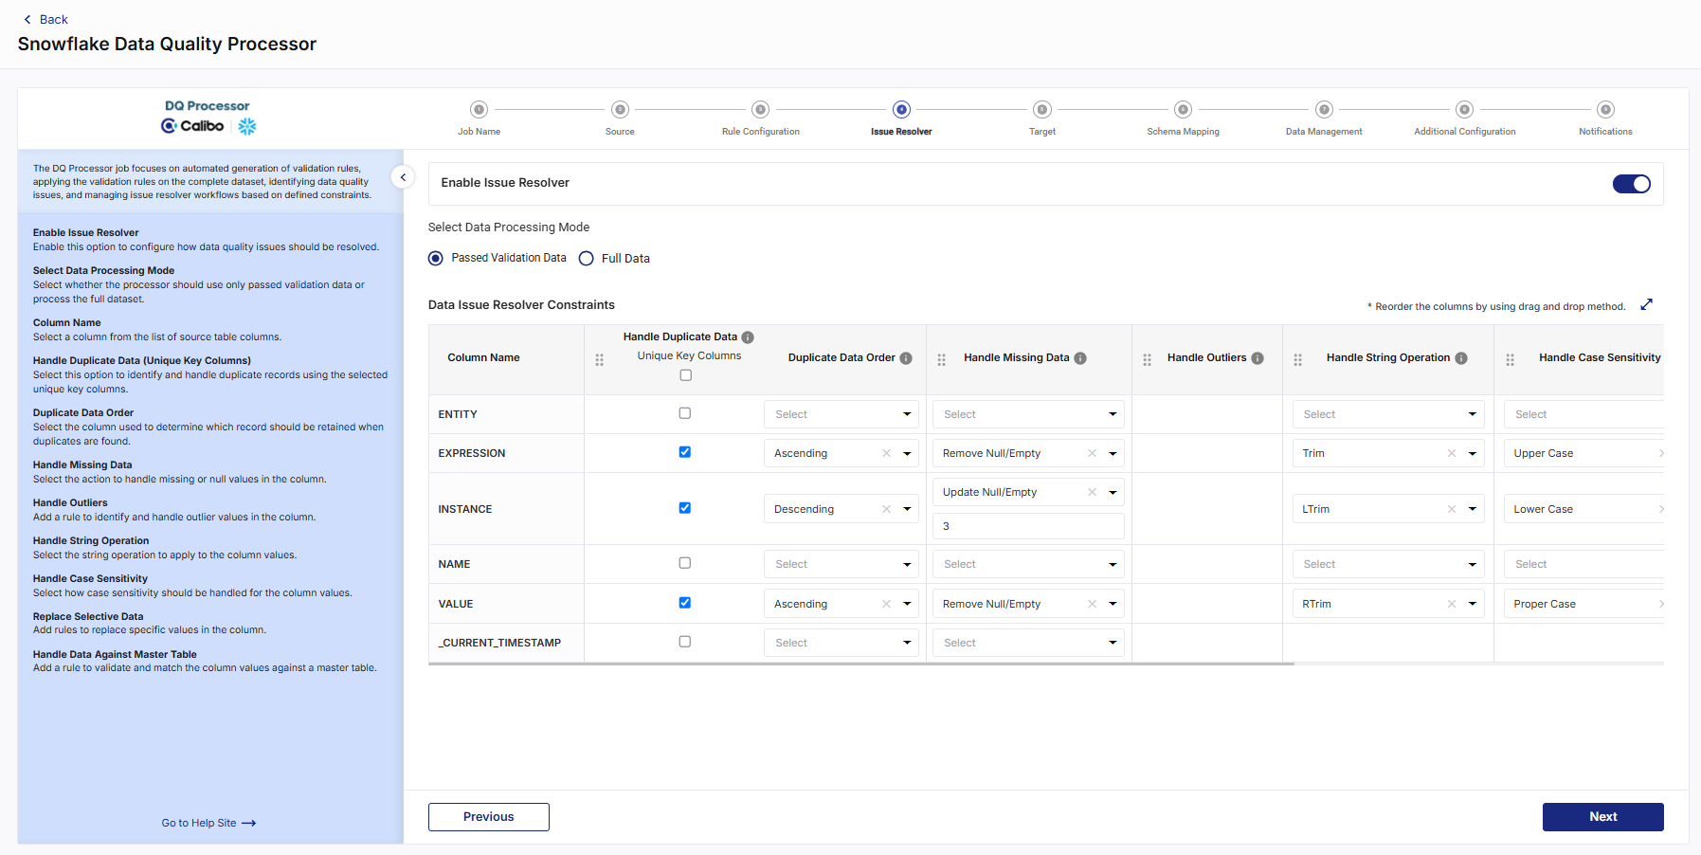1701x855 pixels.
Task: Open the Upper Case sensitivity dropdown
Action: (x=1583, y=453)
